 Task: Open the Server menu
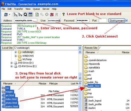[46, 9]
